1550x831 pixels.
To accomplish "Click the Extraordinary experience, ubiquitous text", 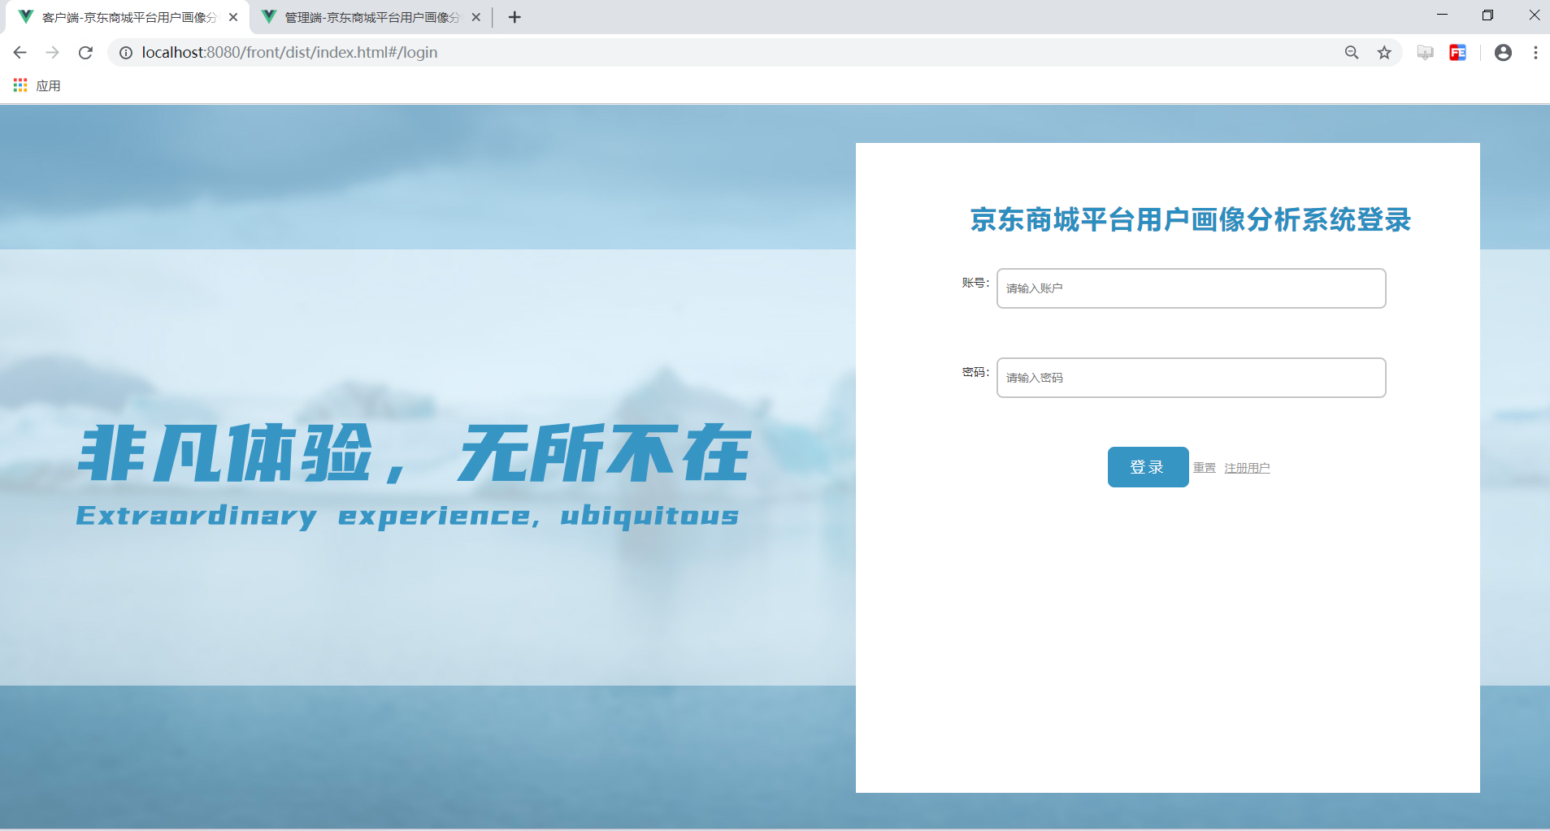I will (407, 517).
